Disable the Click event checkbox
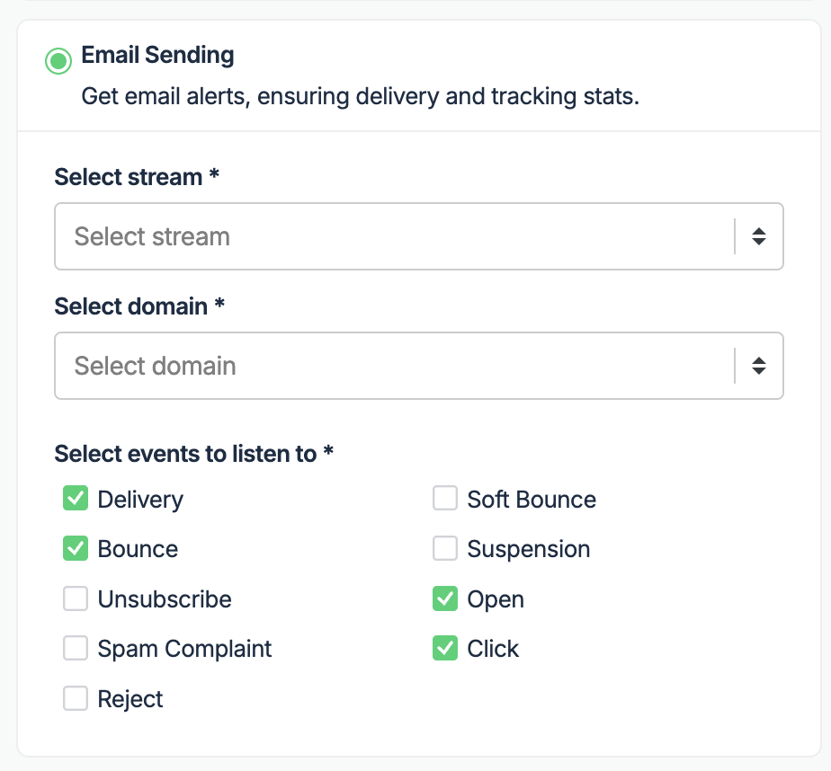This screenshot has height=771, width=831. (445, 648)
